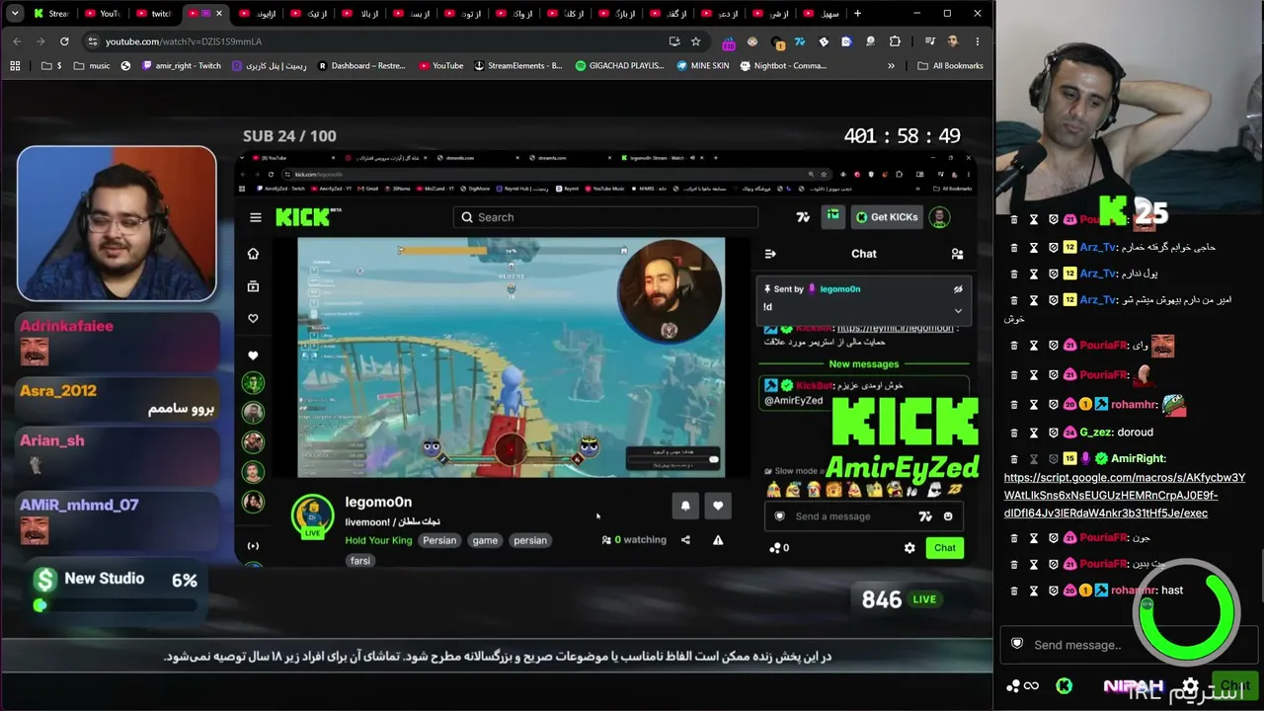Timeout Arz_Tv on the 'پول ندارم' message
Screen dimensions: 1264x711
tap(1034, 274)
